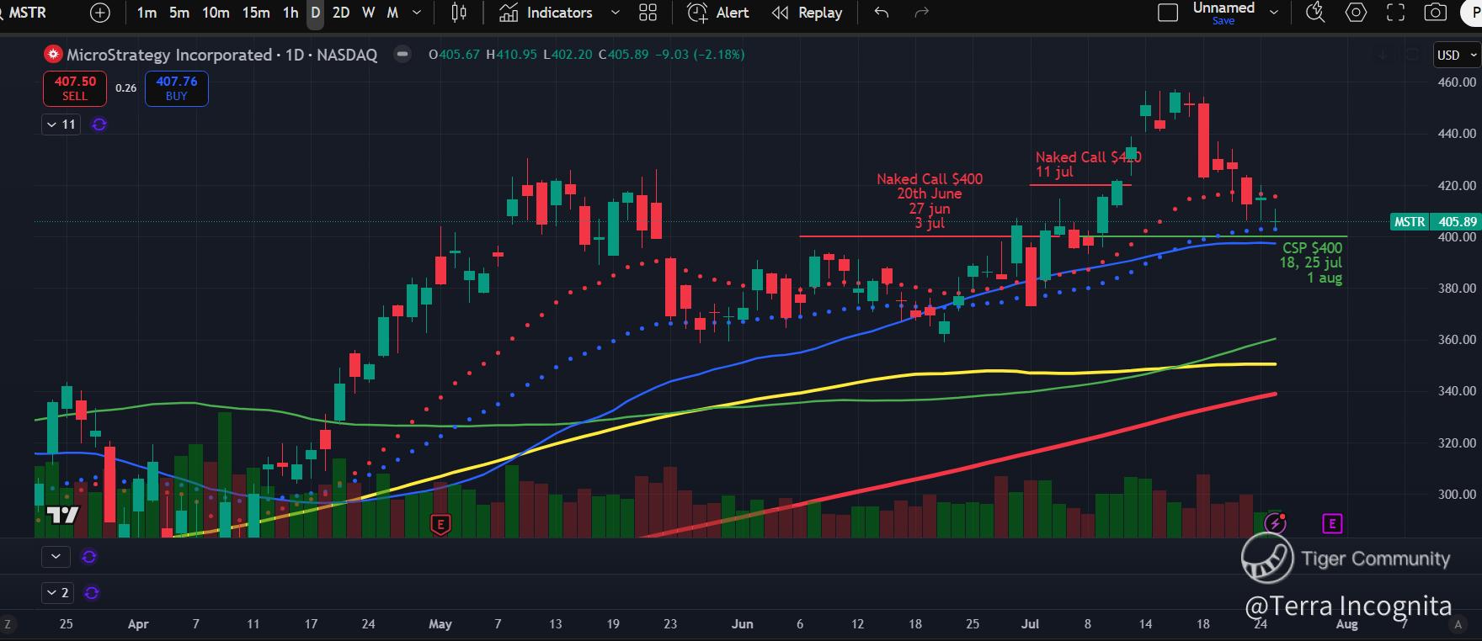Open quick search lightning magnifier icon
1482x641 pixels.
click(x=1315, y=13)
